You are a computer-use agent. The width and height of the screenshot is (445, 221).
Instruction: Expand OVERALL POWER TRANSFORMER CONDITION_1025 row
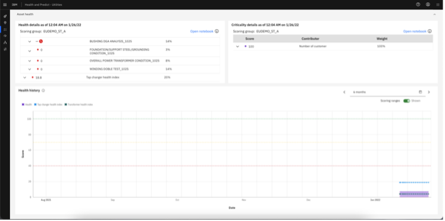[x=30, y=61]
